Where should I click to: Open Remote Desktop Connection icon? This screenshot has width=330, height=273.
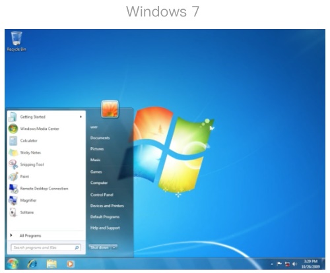(13, 189)
